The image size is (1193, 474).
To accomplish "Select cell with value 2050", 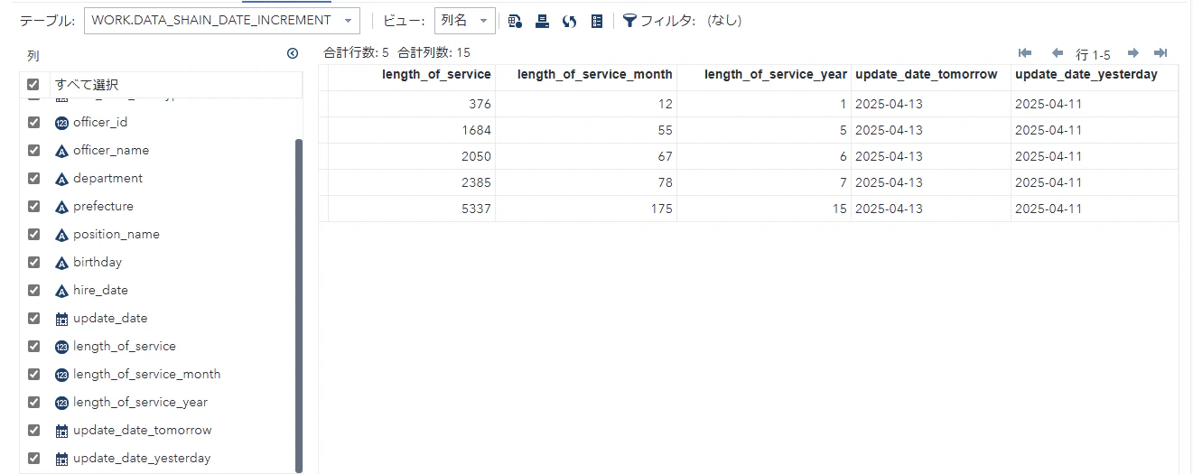I will coord(412,156).
